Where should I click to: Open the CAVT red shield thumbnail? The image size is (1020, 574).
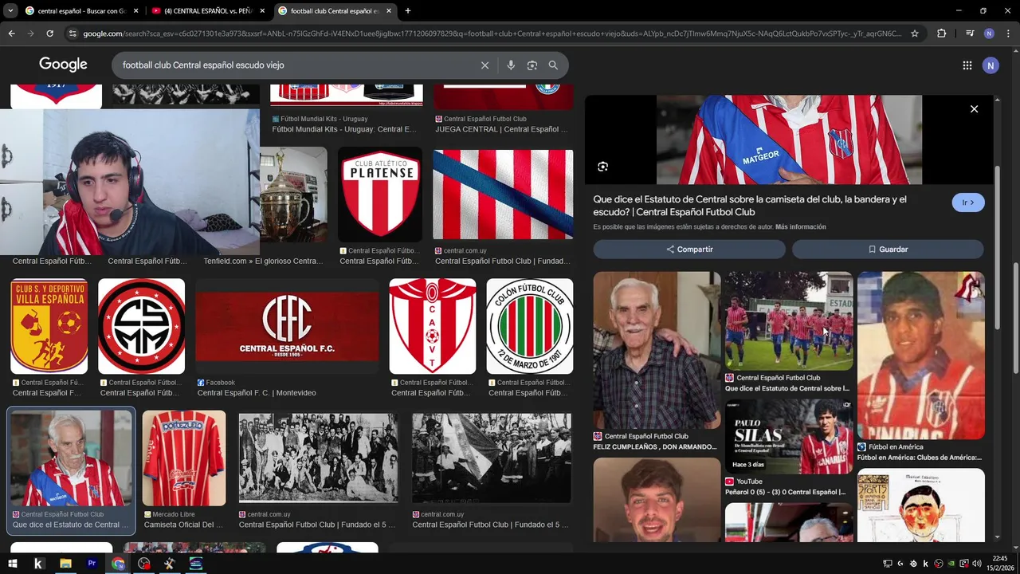click(x=433, y=326)
